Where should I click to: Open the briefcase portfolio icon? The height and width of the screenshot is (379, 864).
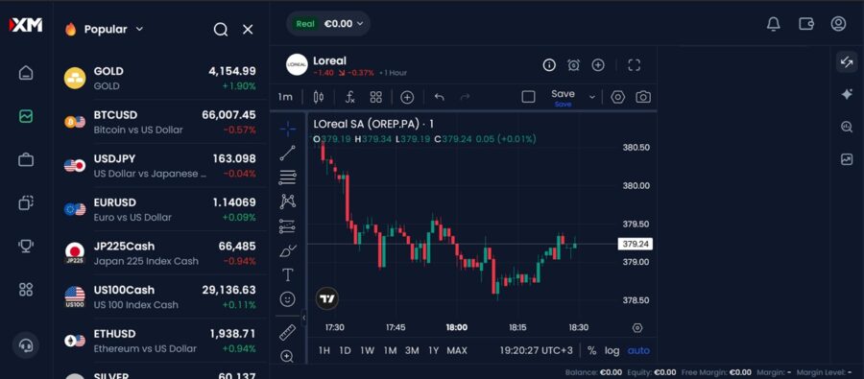(26, 159)
